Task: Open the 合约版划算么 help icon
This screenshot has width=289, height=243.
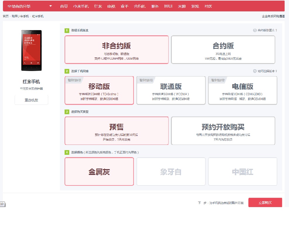Action: tap(255, 30)
